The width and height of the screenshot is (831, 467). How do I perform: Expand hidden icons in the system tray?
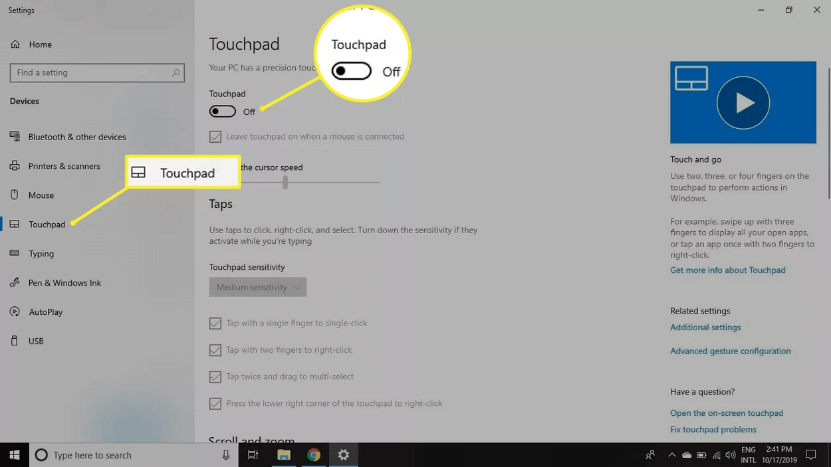pos(671,454)
